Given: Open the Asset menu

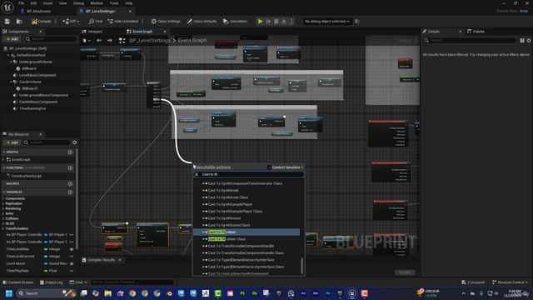Looking at the screenshot, I should (x=48, y=3).
